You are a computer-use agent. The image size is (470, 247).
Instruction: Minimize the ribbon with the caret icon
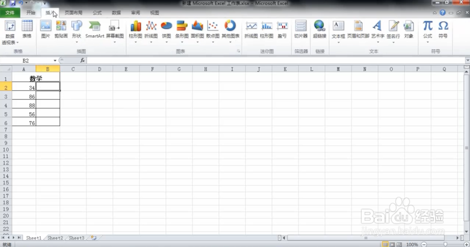(435, 13)
